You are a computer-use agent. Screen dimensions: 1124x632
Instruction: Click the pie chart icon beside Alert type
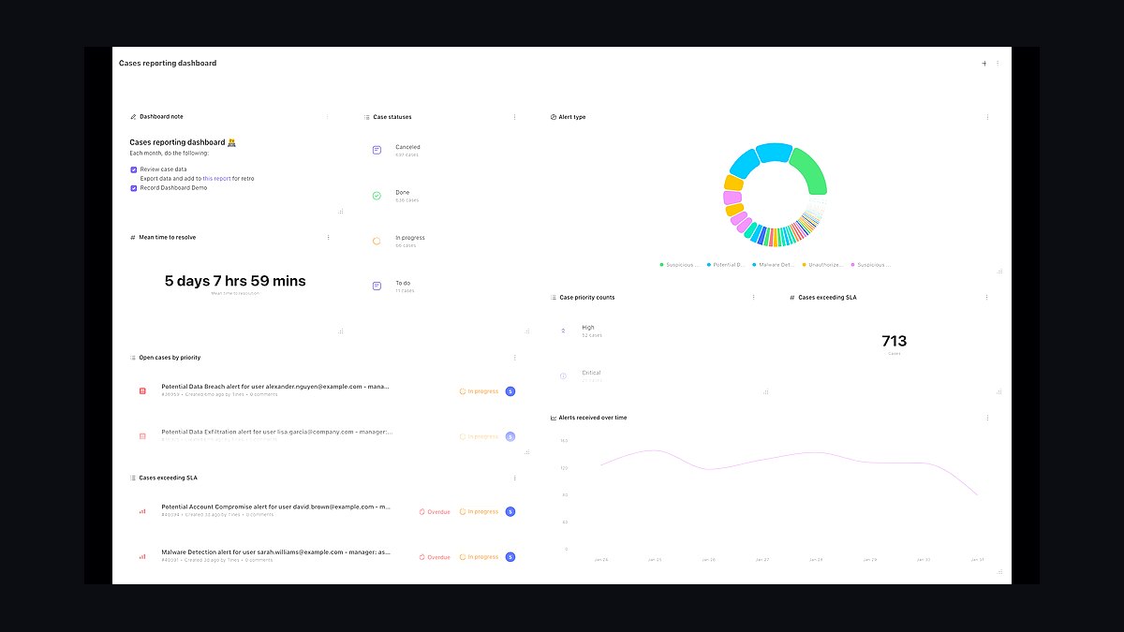click(x=553, y=117)
